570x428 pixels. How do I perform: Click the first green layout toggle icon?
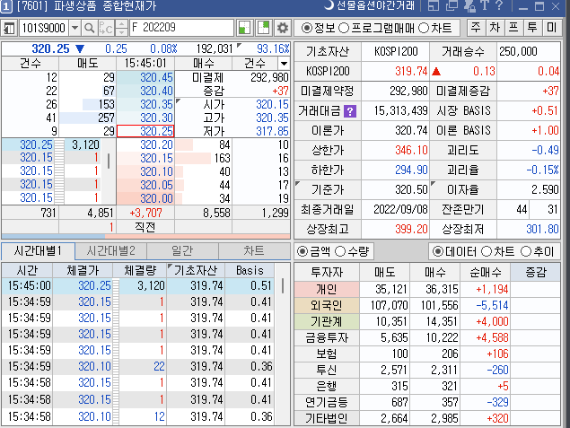(244, 28)
